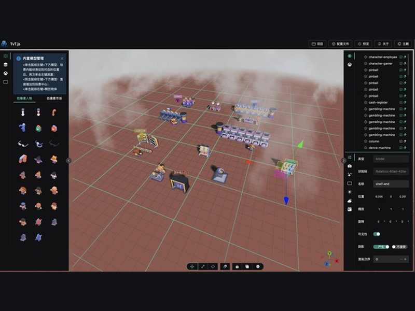The width and height of the screenshot is (415, 311).
Task: Switch to the 低像素市场 tab
Action: click(54, 98)
